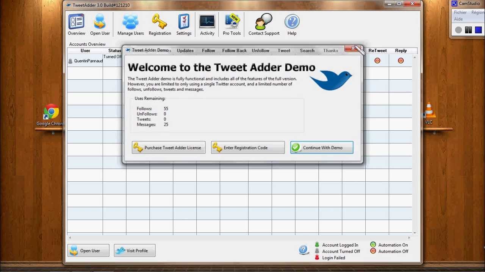Click CamStudio record button
This screenshot has height=272, width=485.
458,30
